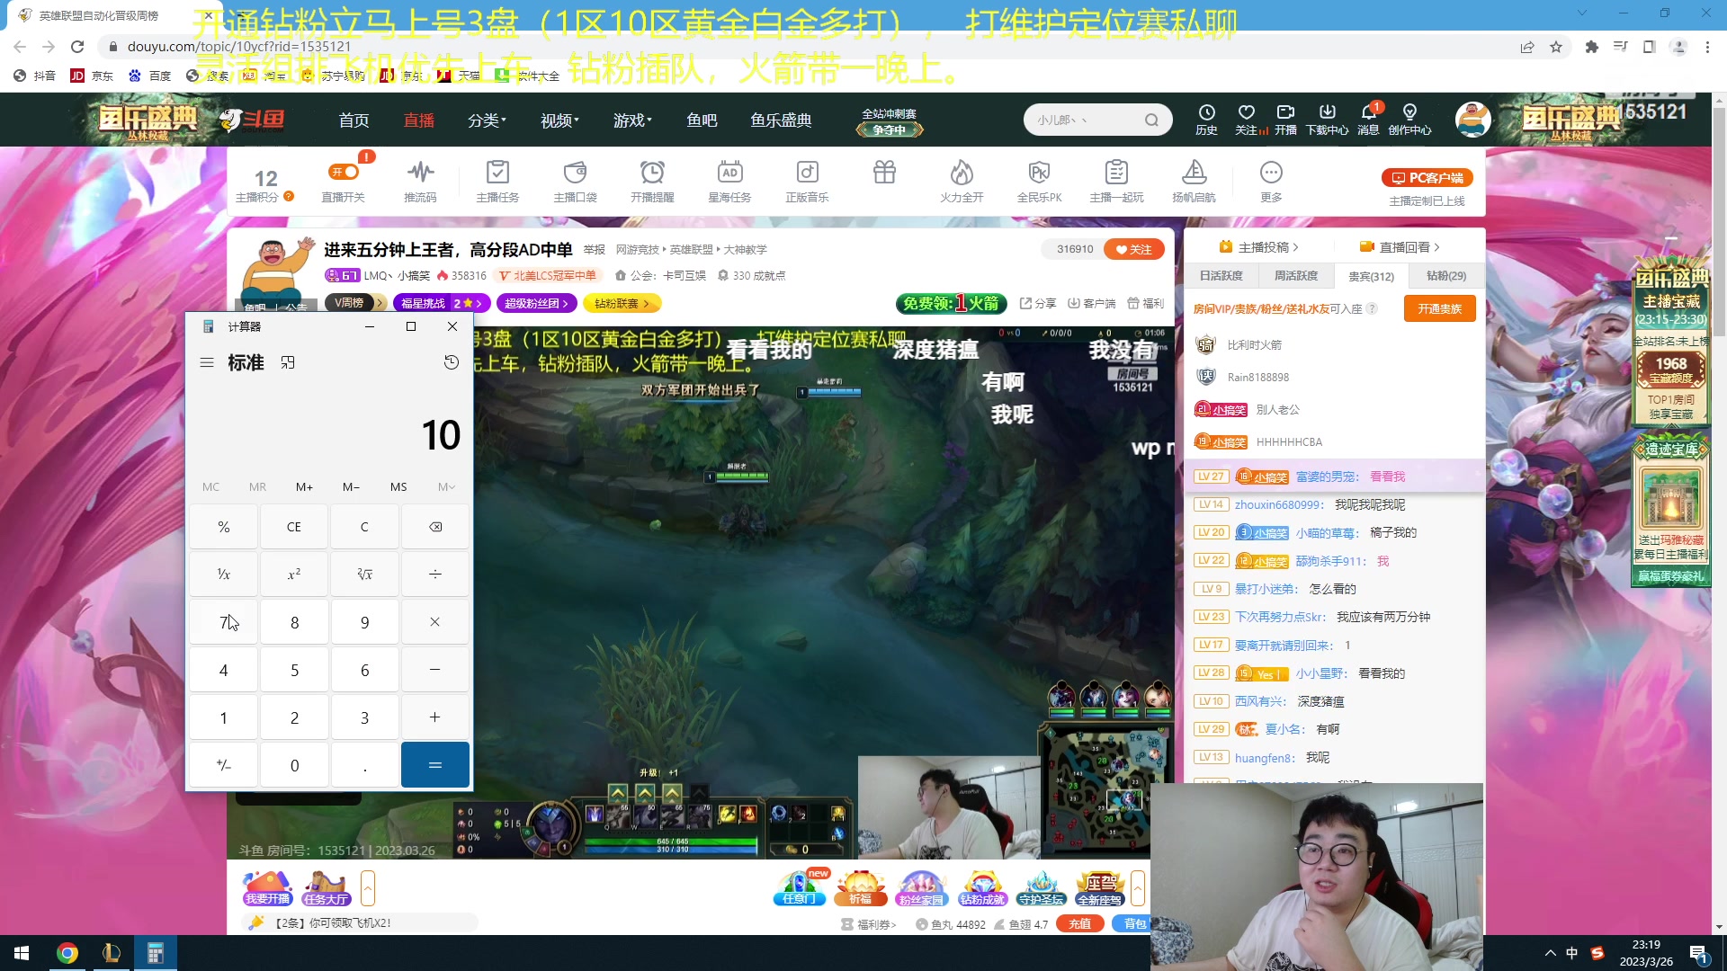This screenshot has height=971, width=1727.
Task: Open Chrome extensions puzzle icon
Action: pyautogui.click(x=1591, y=47)
